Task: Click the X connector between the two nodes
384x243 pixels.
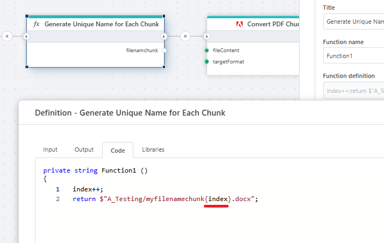Action: (x=186, y=36)
